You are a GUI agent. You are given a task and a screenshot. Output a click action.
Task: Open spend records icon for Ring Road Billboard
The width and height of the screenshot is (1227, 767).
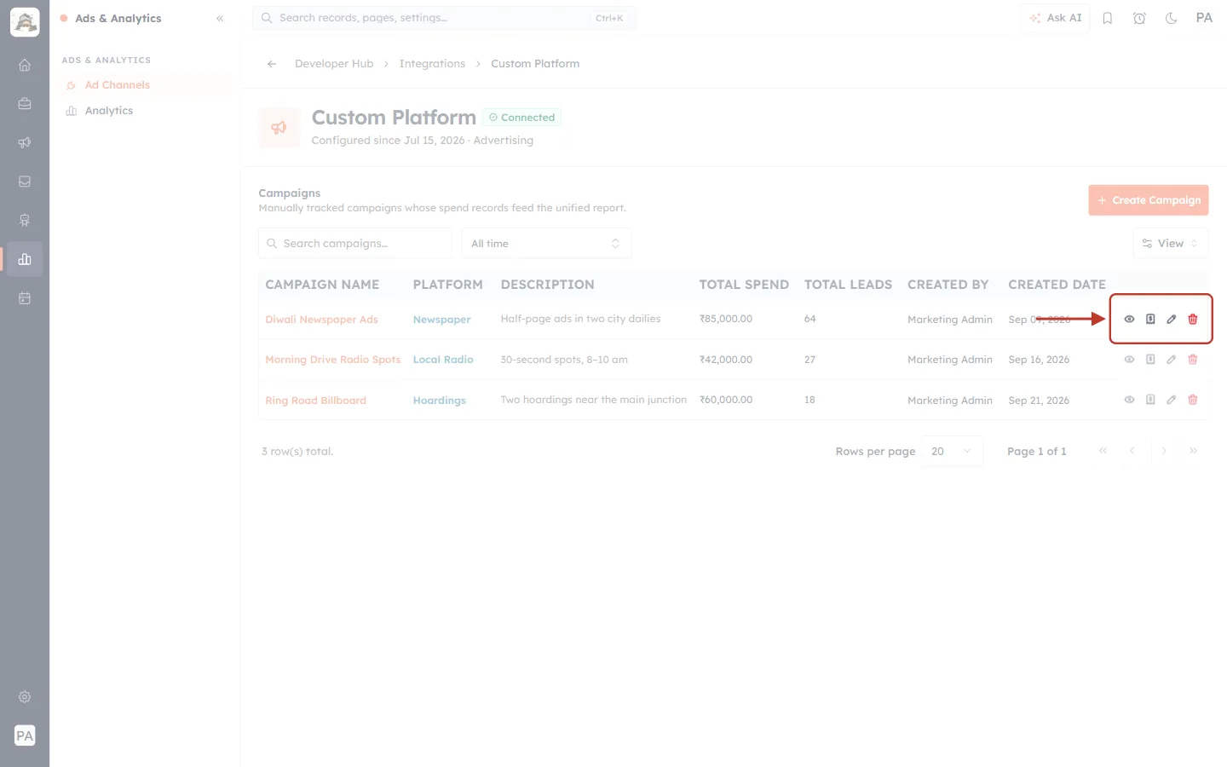[1150, 400]
